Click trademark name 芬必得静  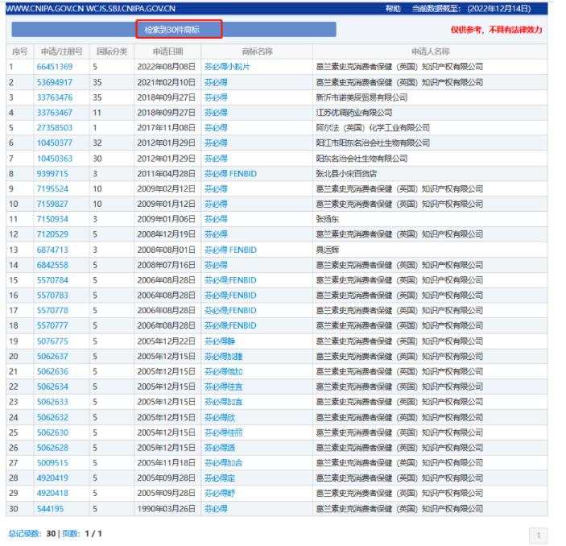click(220, 341)
